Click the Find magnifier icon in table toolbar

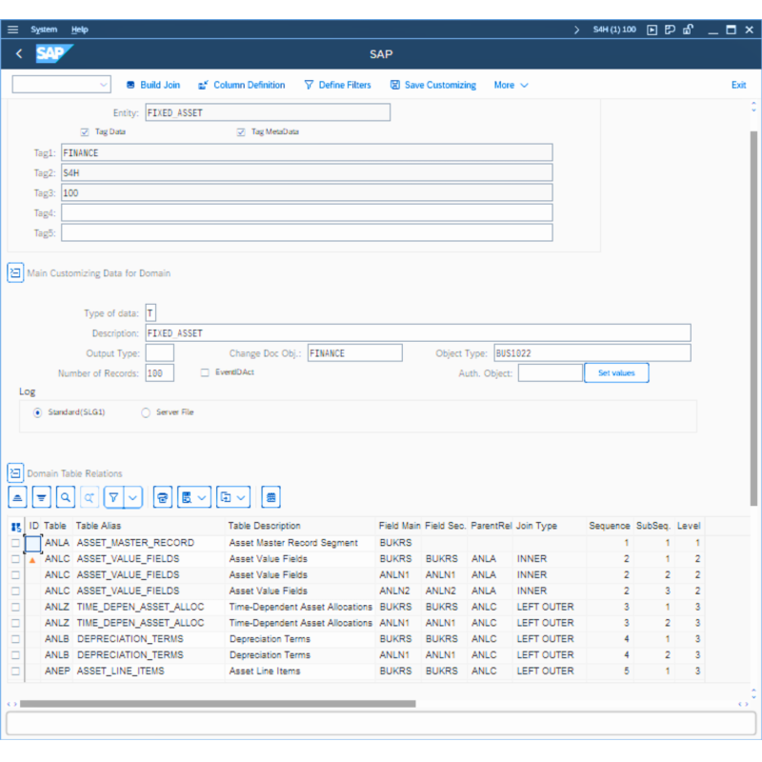tap(65, 497)
